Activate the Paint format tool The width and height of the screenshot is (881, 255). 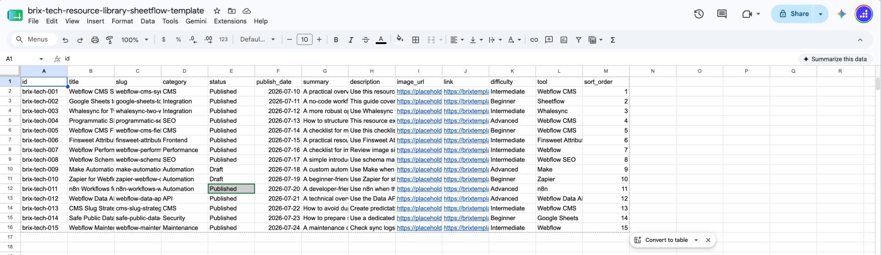[110, 40]
